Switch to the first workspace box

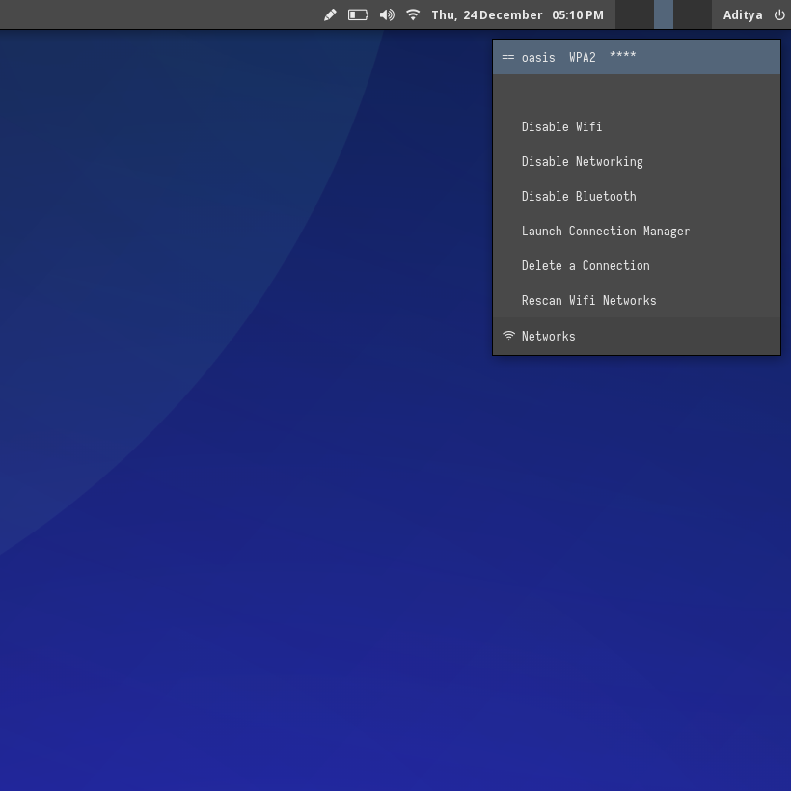click(634, 14)
